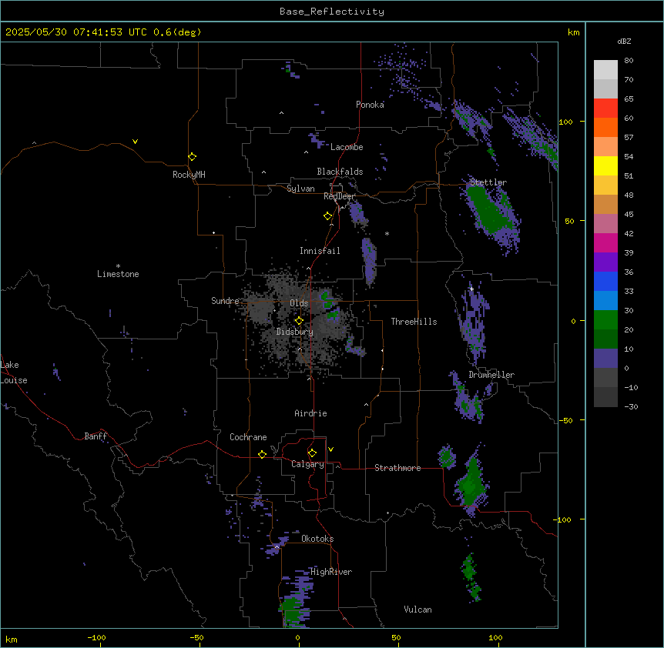
Task: Click the Base_Reflectivity title text
Action: click(x=332, y=12)
